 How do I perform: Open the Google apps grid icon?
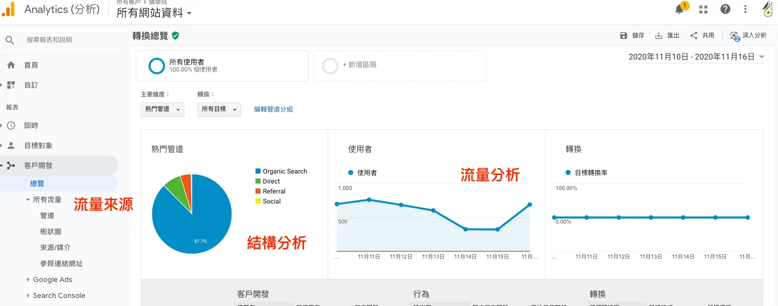(703, 9)
